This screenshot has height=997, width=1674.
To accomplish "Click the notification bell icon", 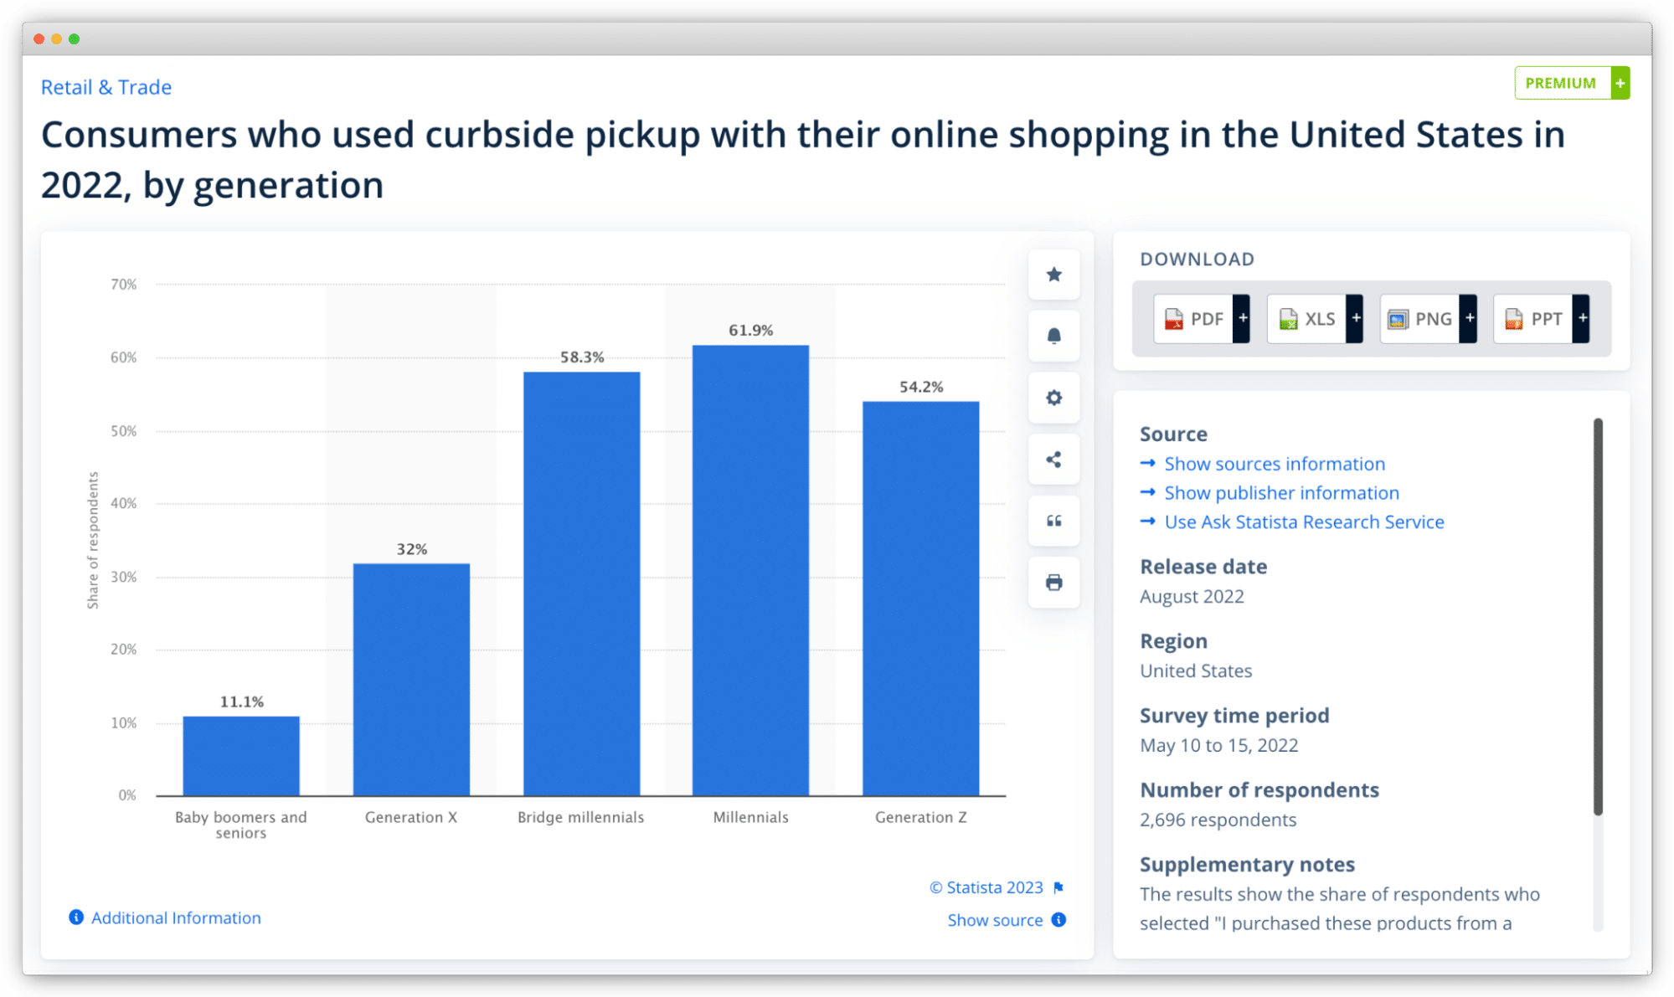I will pos(1054,333).
